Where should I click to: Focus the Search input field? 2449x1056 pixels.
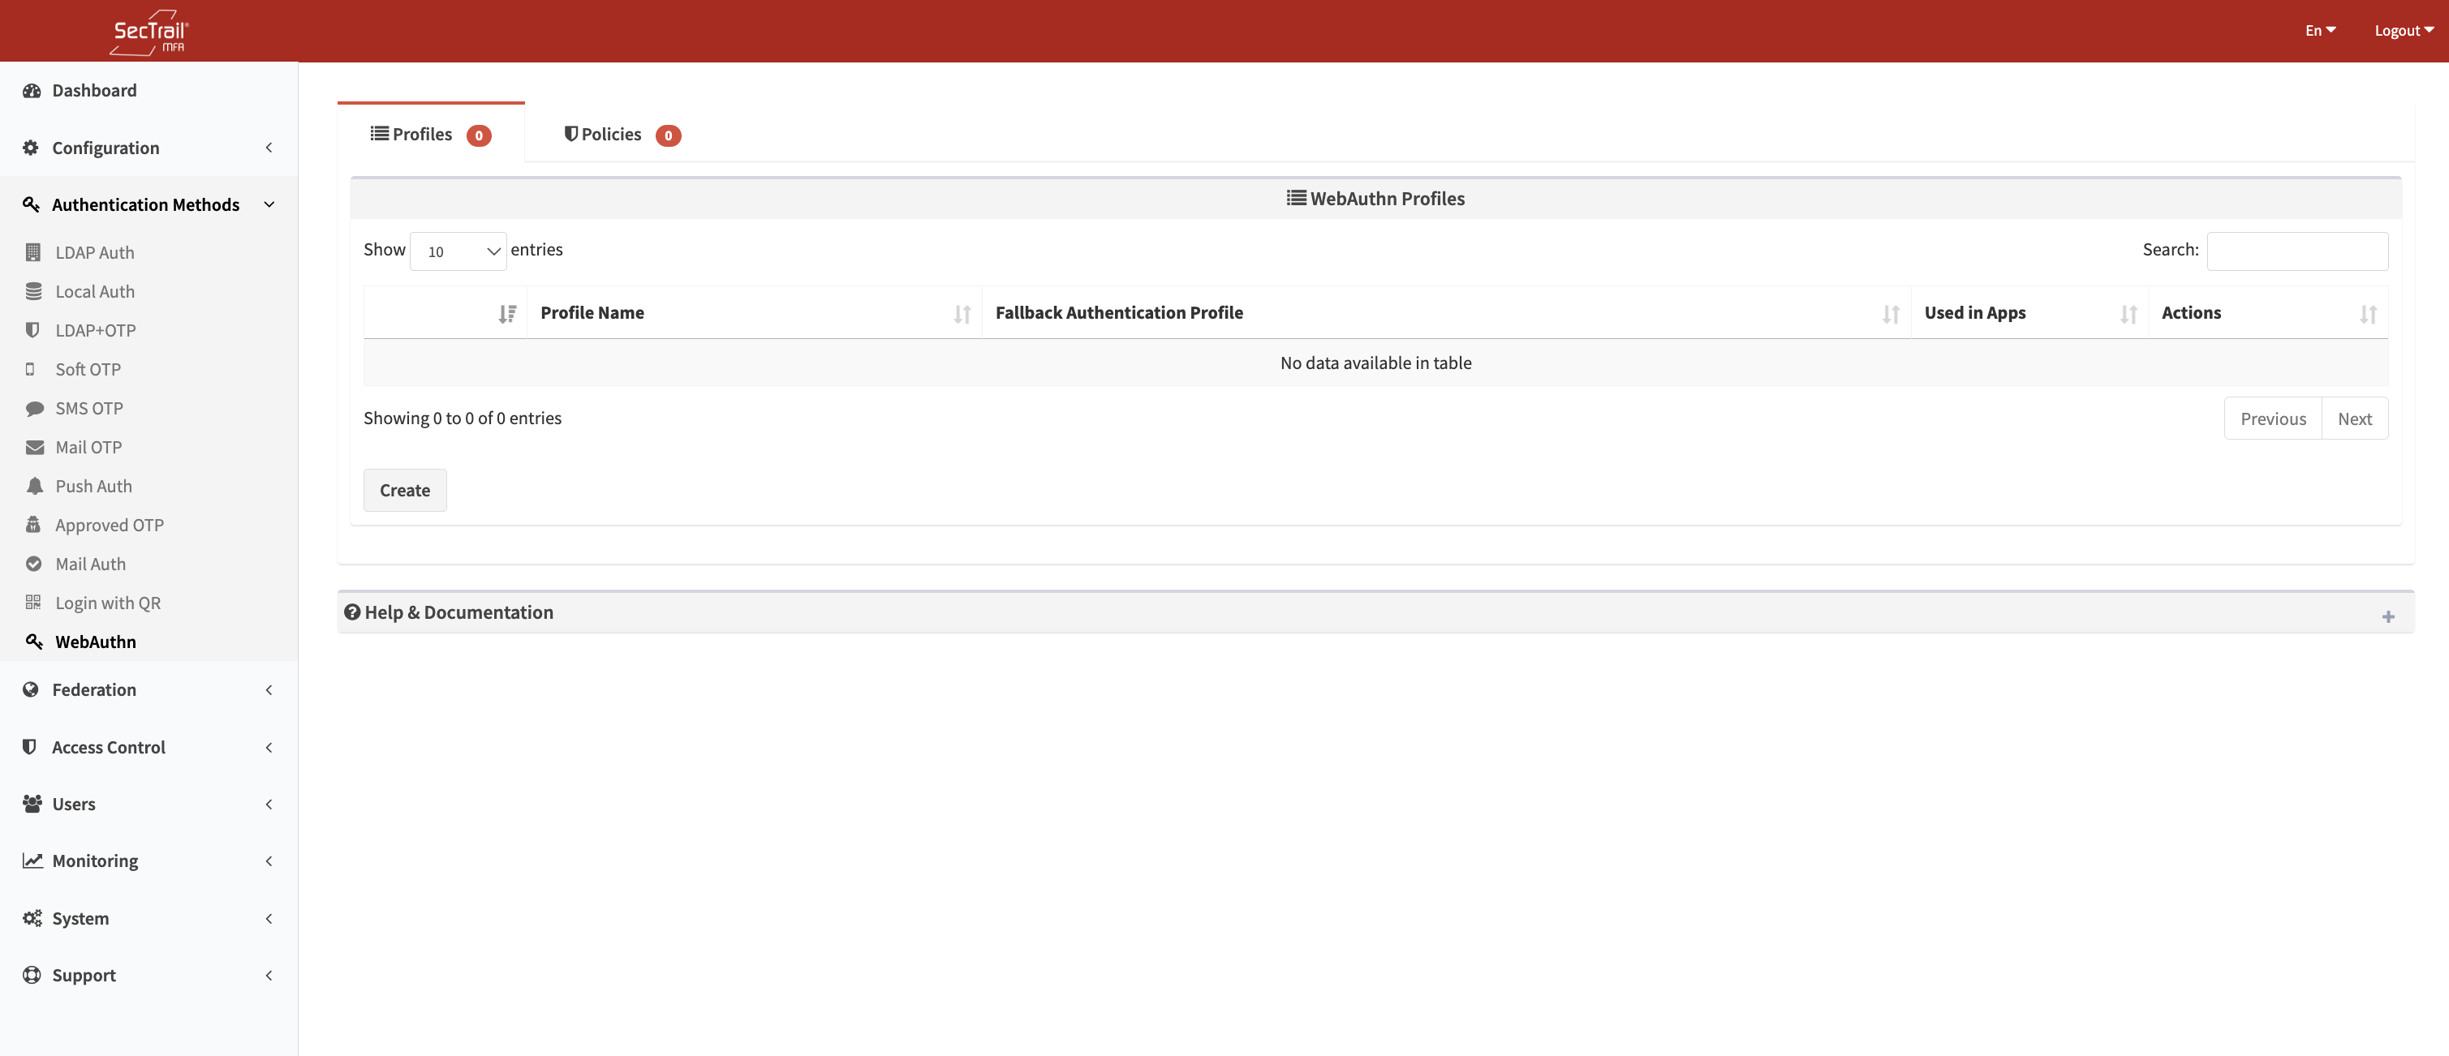(2296, 251)
